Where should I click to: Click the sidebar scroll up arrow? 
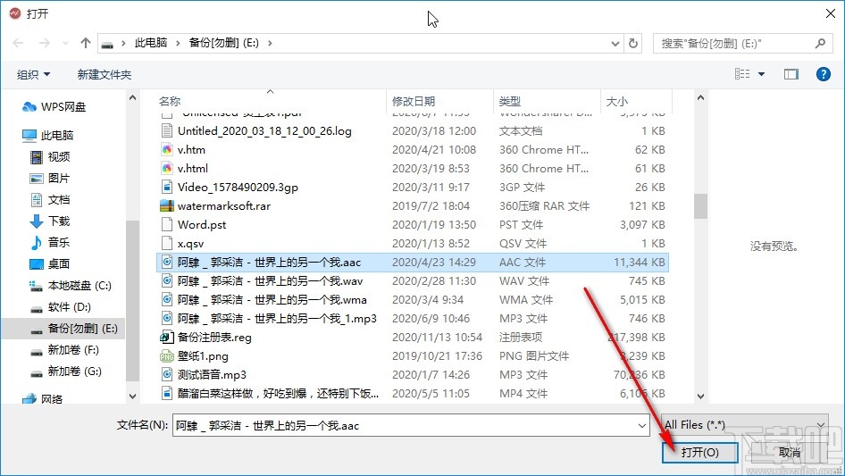point(132,97)
